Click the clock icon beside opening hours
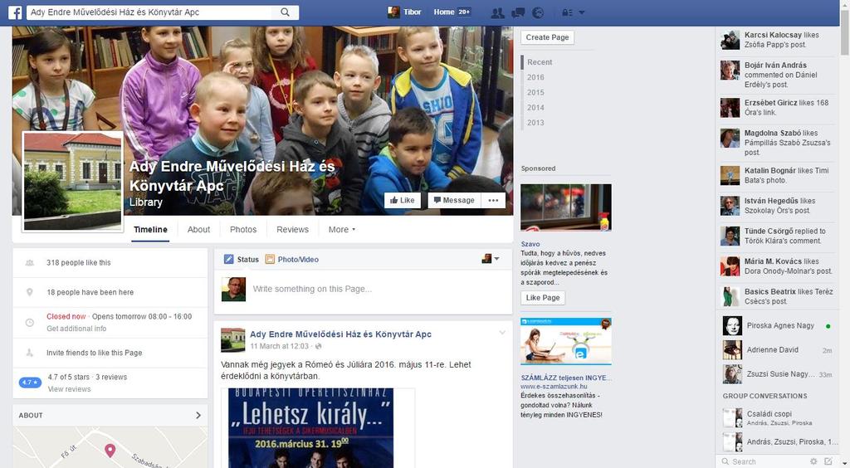This screenshot has height=468, width=850. click(30, 322)
